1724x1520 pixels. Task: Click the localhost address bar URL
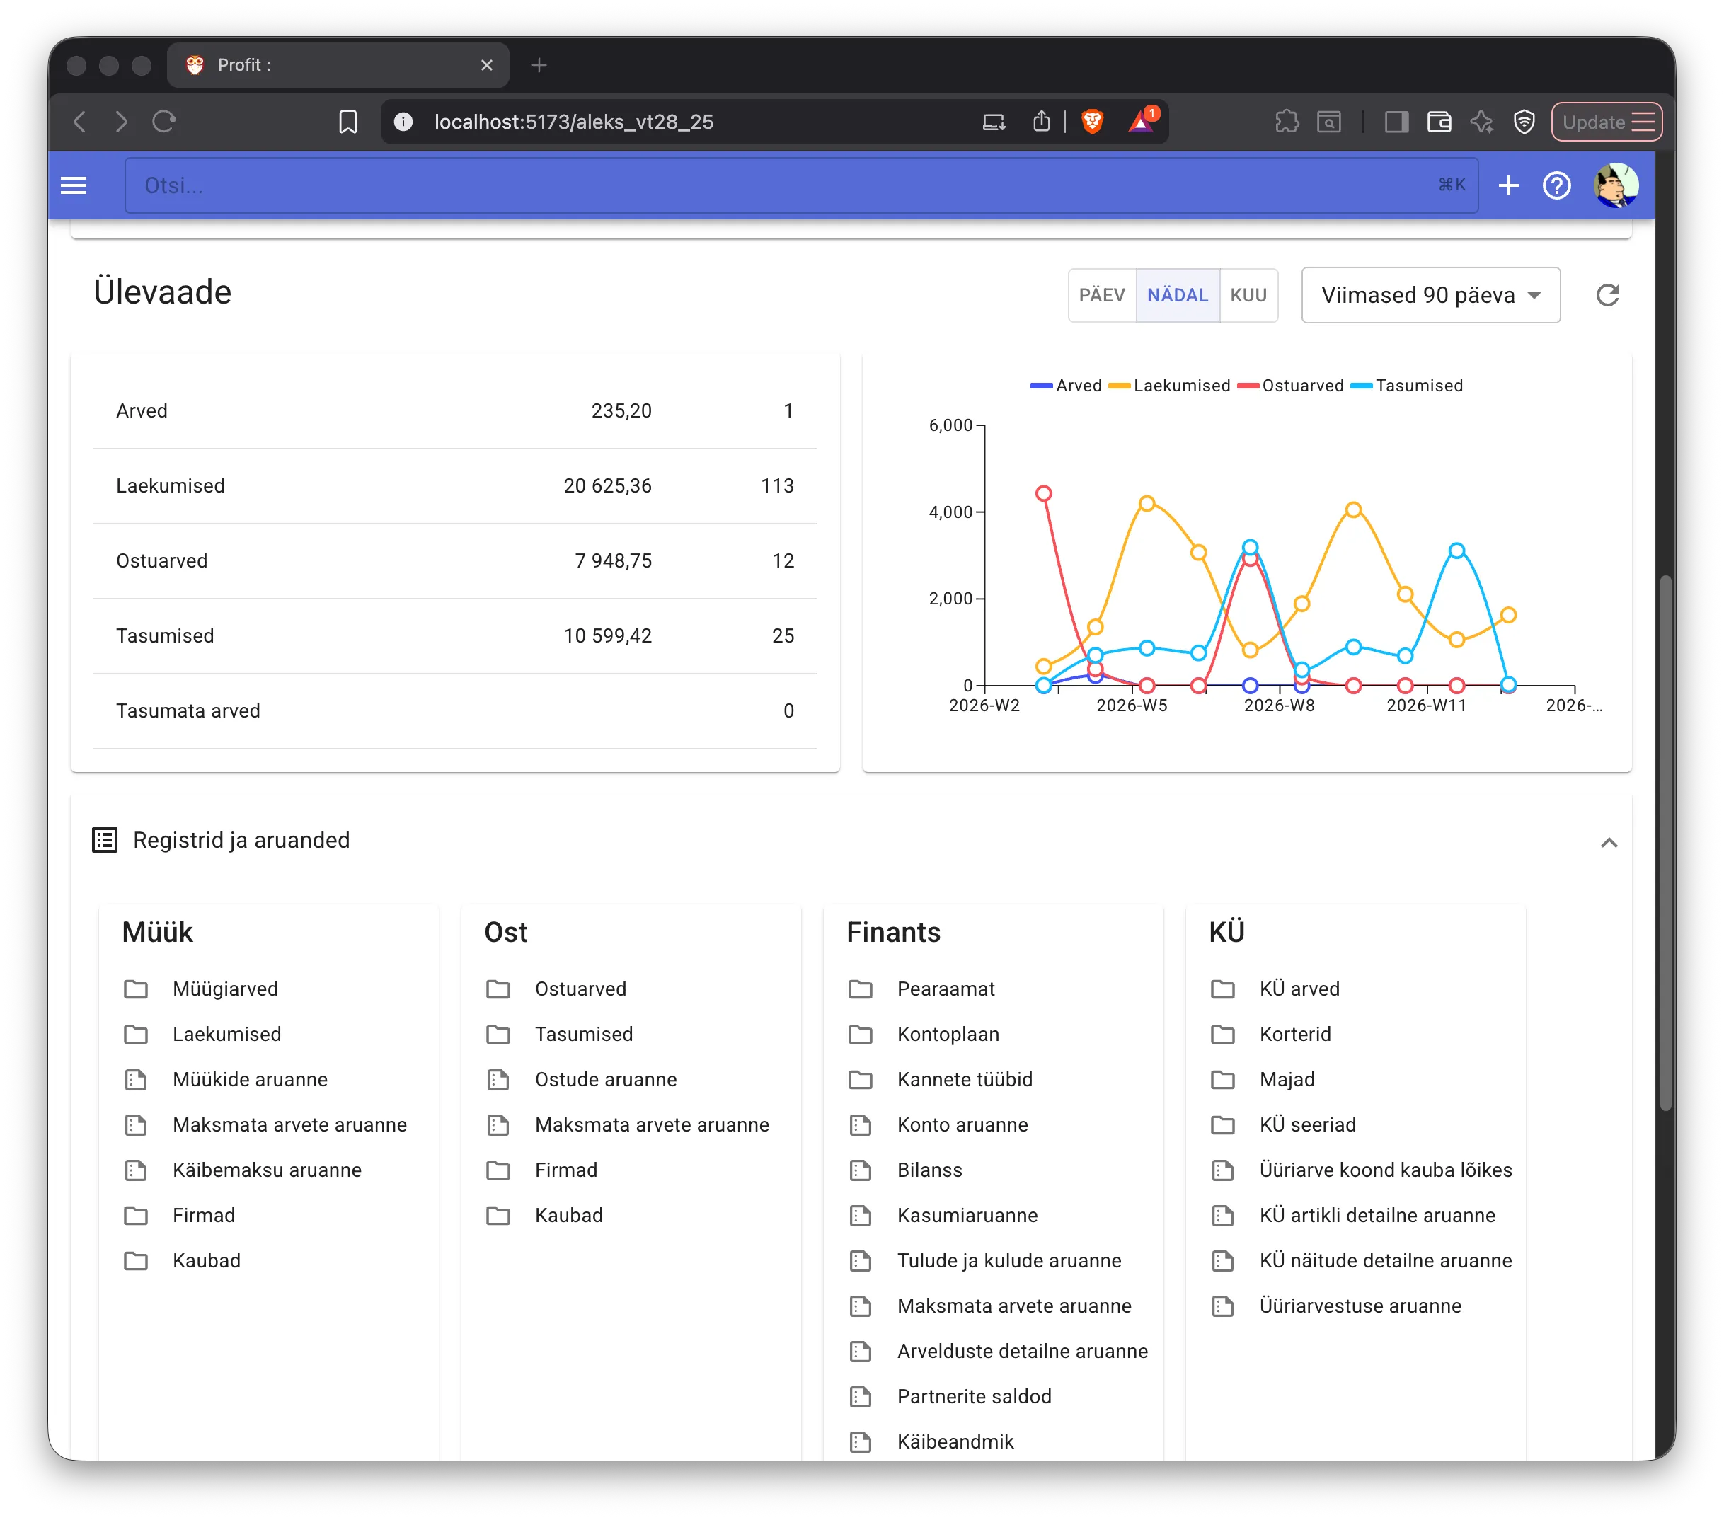573,122
